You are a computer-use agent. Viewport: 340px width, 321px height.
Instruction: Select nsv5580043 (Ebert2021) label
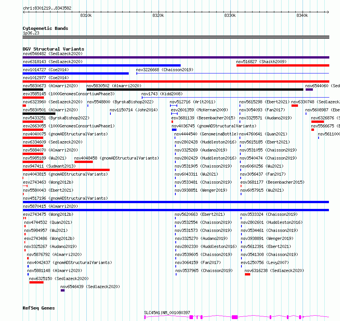tap(48, 190)
